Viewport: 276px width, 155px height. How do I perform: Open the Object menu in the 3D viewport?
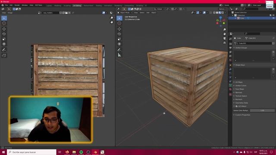pyautogui.click(x=154, y=12)
